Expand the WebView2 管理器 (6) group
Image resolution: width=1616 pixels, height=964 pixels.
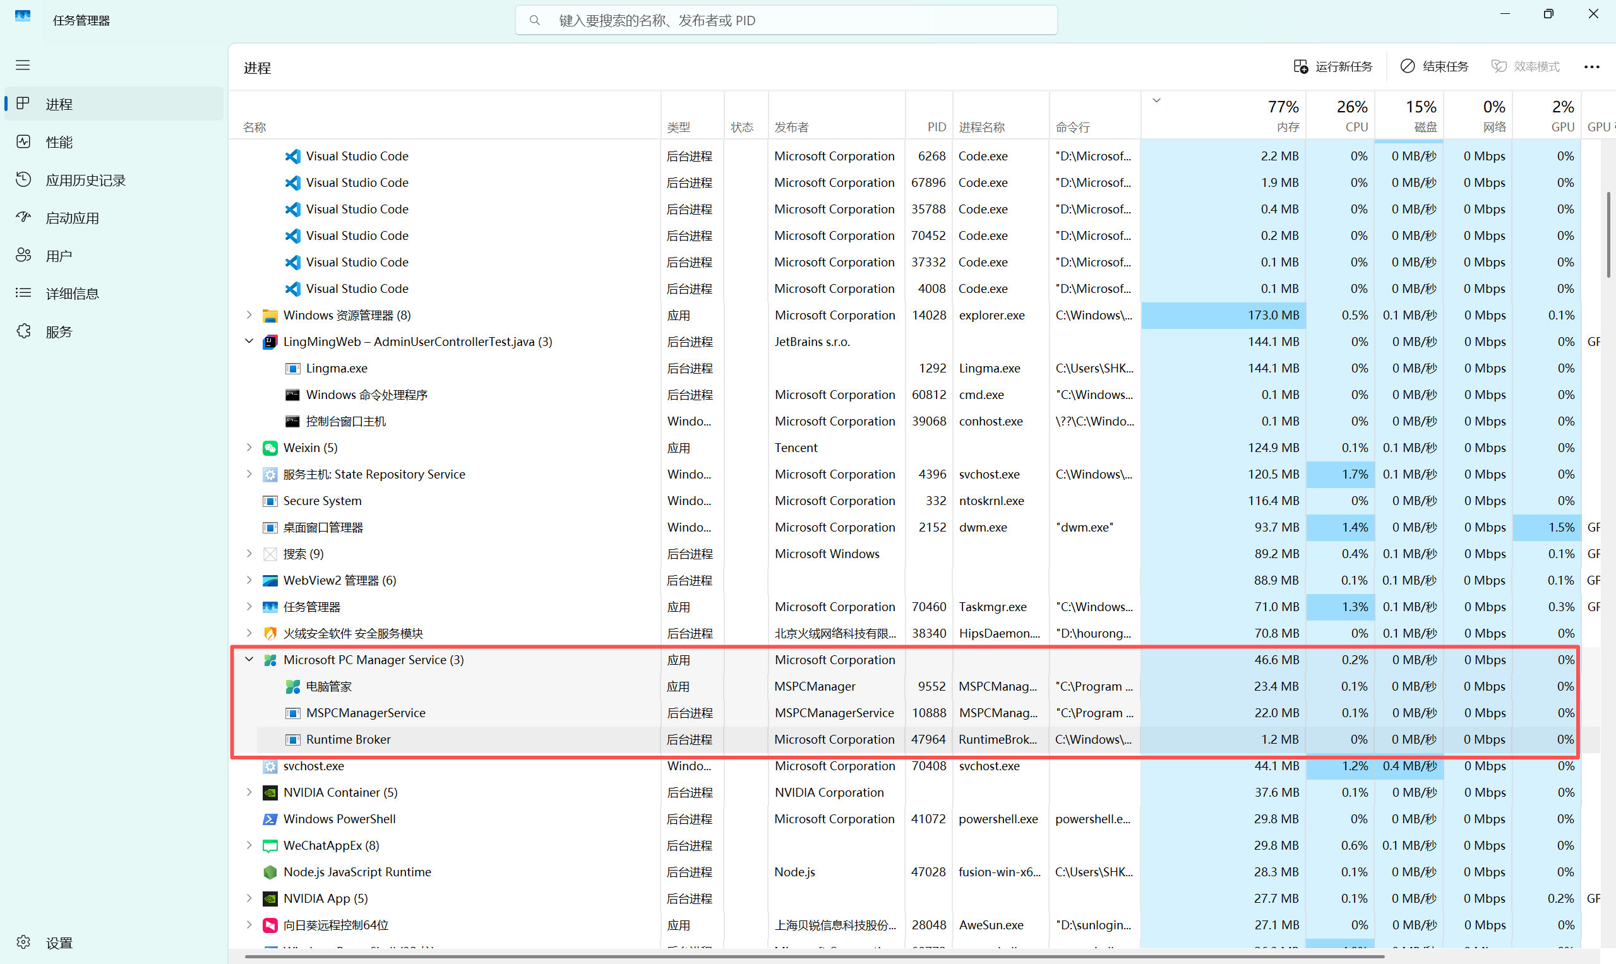click(249, 580)
